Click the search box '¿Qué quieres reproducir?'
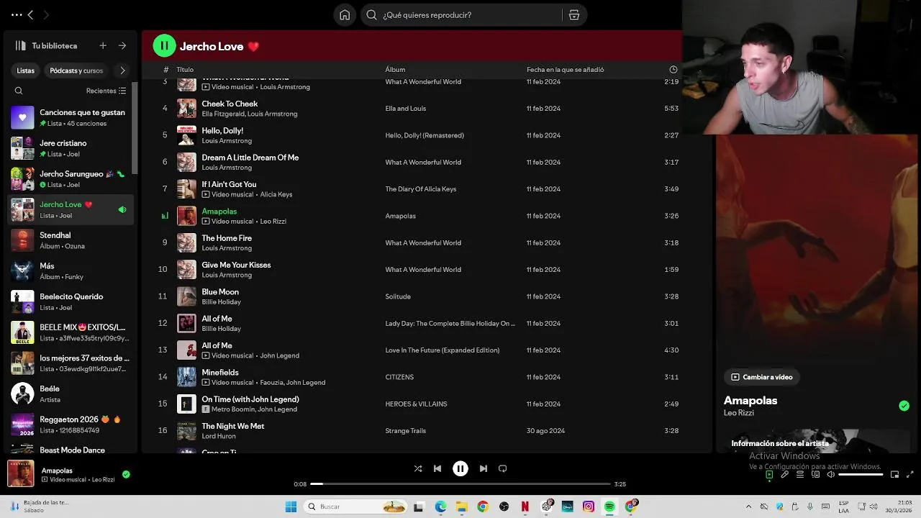921x518 pixels. tap(460, 15)
